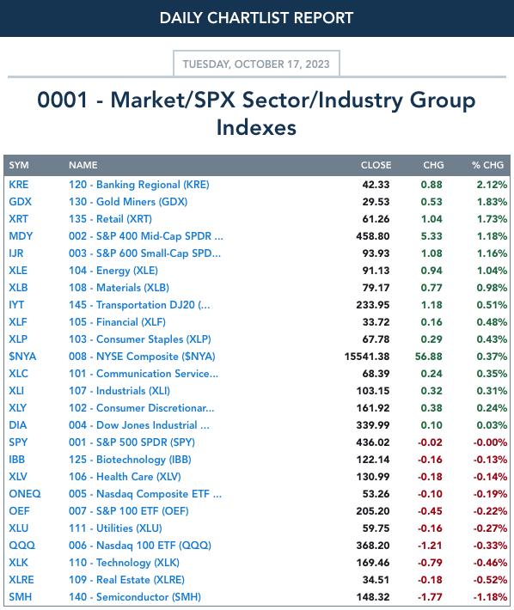Screen dimensions: 514x610
Task: Open 002 - S&P 400 Mid-Cap SPDR chart
Action: [146, 235]
